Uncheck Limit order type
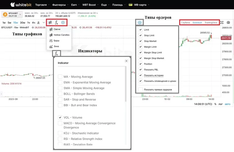This screenshot has width=234, height=152. pyautogui.click(x=140, y=30)
